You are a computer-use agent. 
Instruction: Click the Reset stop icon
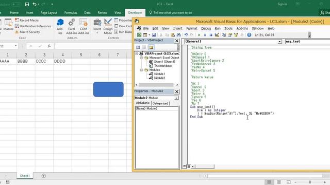[211, 35]
